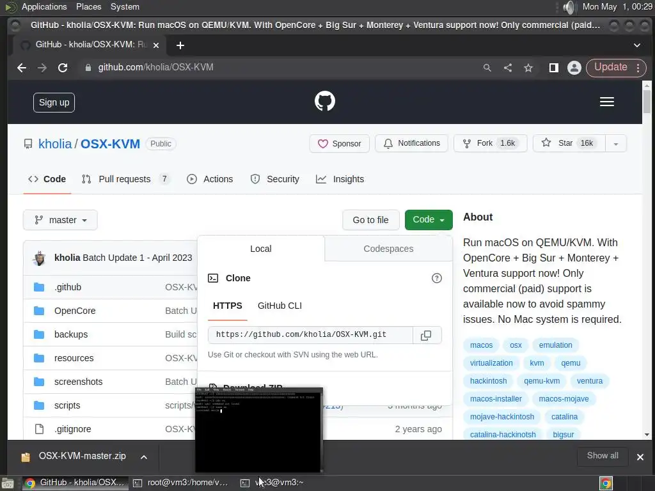
Task: Copy the HTTPS clone URL to clipboard
Action: [x=427, y=335]
